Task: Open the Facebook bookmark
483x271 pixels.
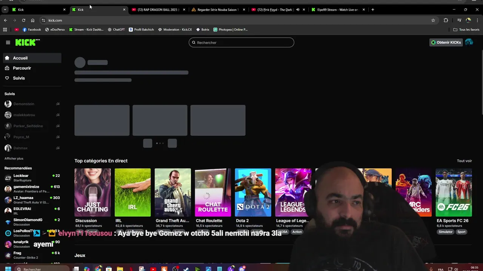Action: click(x=32, y=29)
